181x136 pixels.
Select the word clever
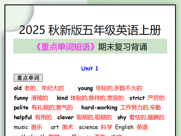[x=65, y=117]
